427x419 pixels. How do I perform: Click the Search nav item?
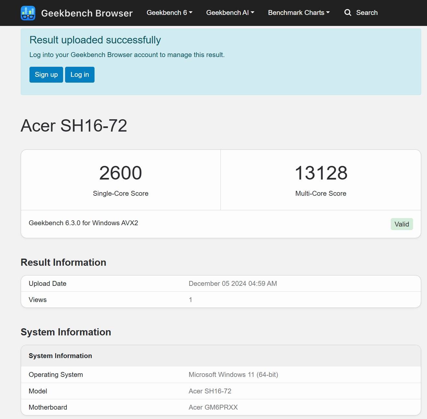pyautogui.click(x=361, y=13)
